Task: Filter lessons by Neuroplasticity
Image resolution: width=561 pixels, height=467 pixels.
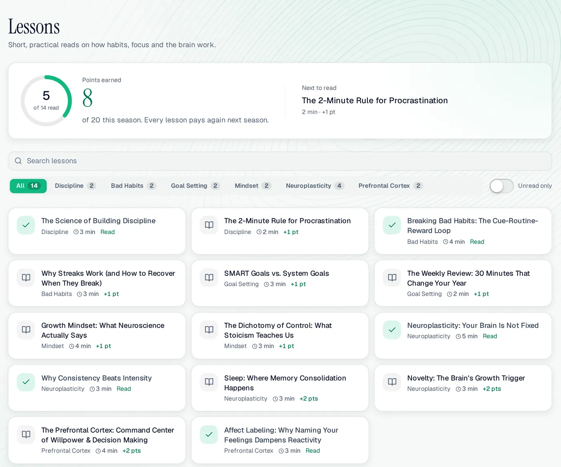Action: (315, 186)
